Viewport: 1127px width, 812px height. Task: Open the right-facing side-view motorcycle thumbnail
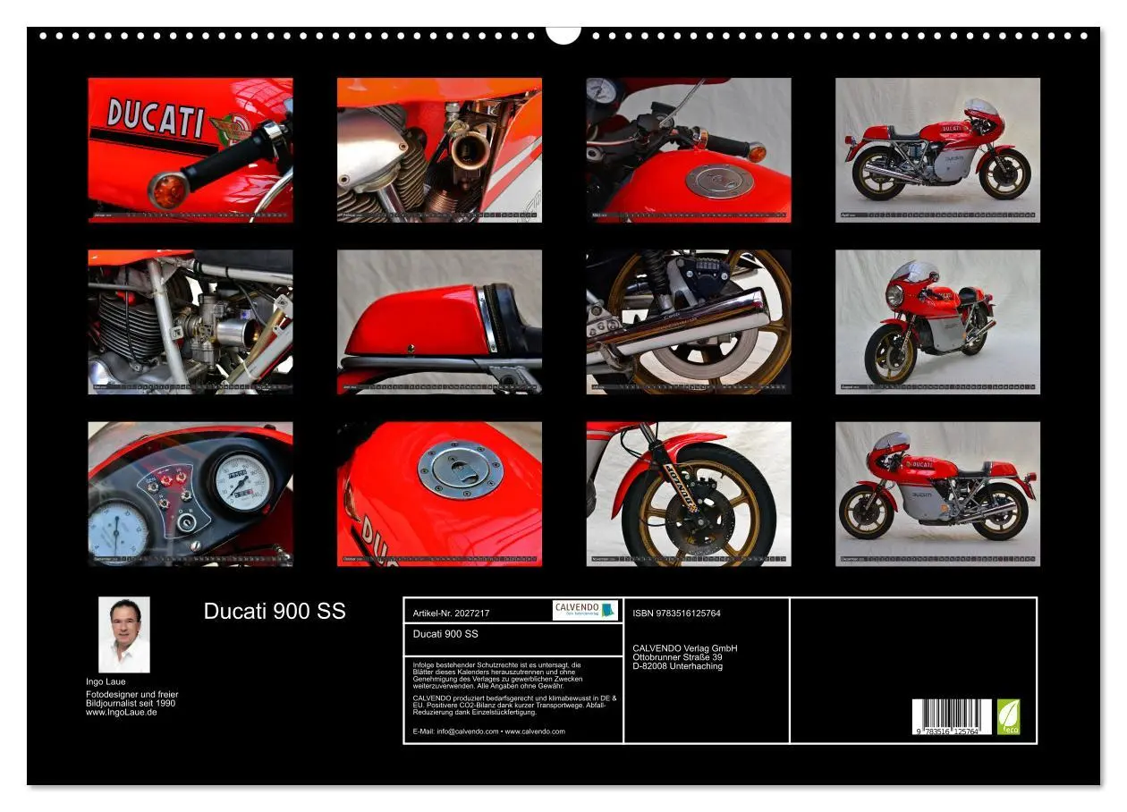[x=937, y=149]
